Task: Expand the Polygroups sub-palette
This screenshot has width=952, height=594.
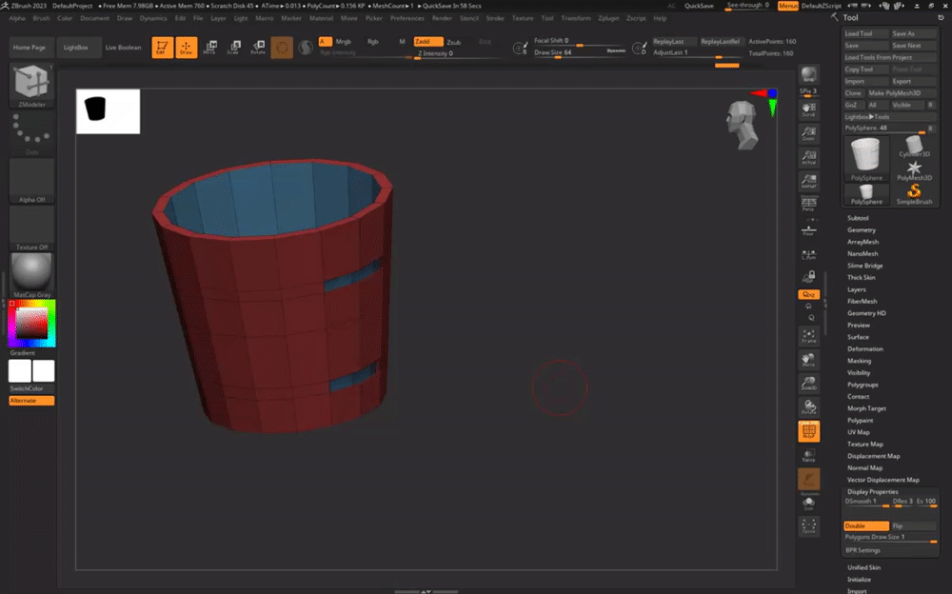Action: click(x=863, y=385)
